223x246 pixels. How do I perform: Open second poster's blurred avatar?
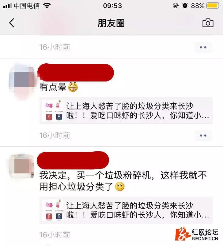[x=22, y=166]
